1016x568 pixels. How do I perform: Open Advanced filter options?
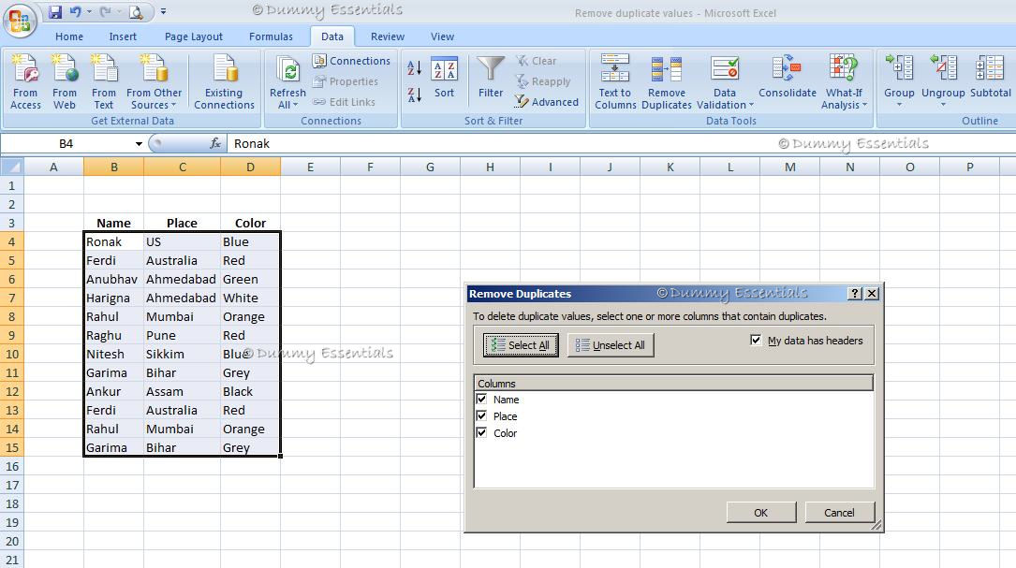pyautogui.click(x=547, y=102)
